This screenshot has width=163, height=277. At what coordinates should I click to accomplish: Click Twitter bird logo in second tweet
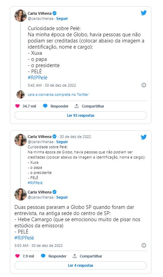143,137
